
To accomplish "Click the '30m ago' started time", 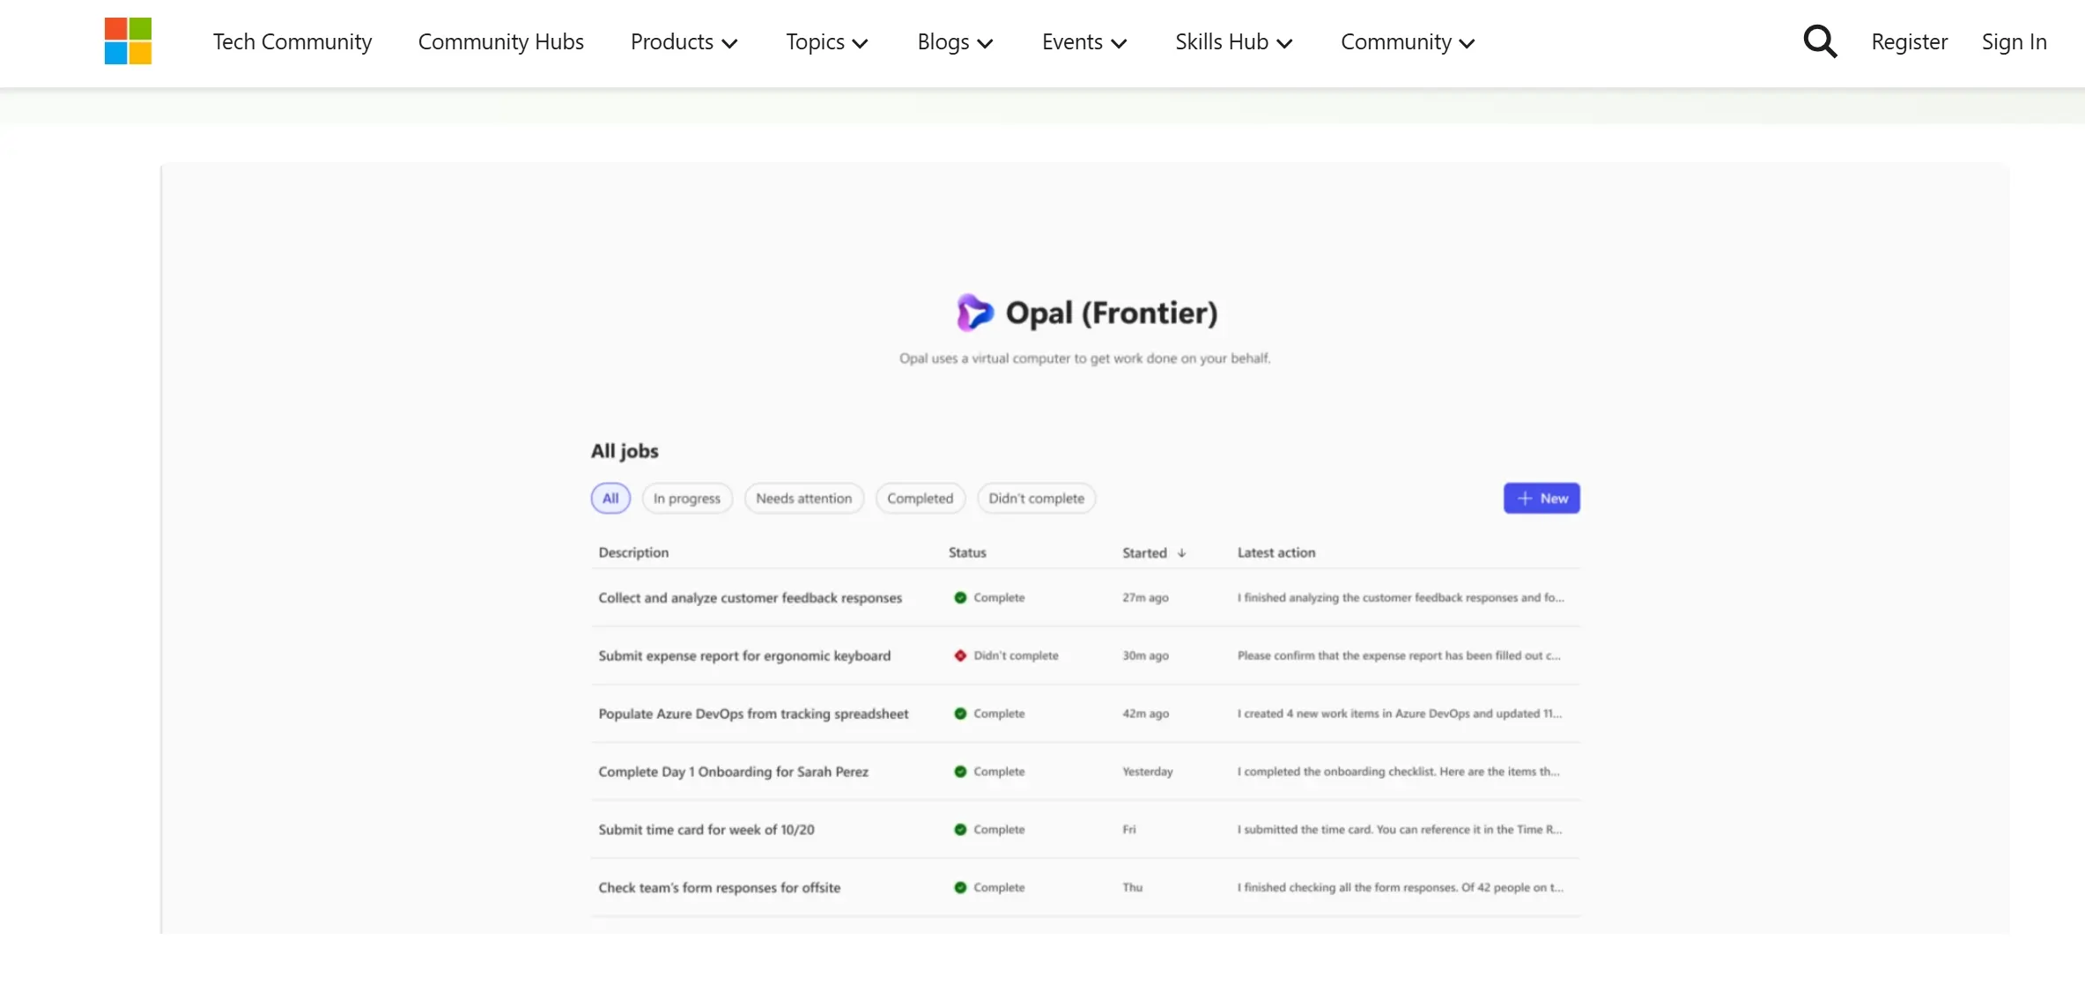I will [x=1145, y=656].
